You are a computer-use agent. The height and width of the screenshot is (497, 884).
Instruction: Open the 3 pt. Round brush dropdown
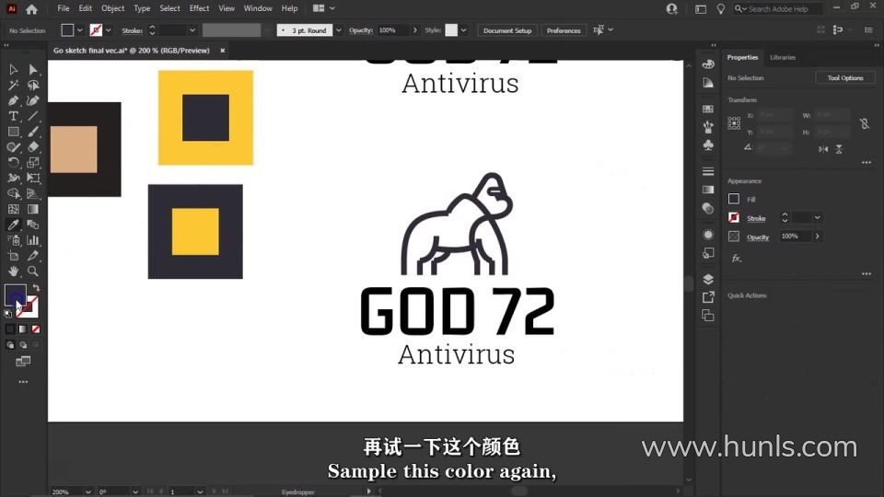tap(338, 30)
